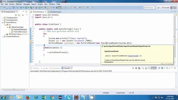The image size is (178, 100).
Task: Click Back navigation arrow in toolbar
Action: 85,7
